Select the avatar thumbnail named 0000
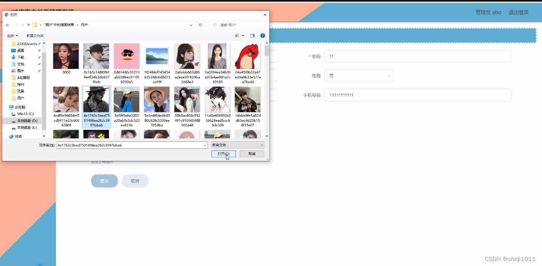This screenshot has height=266, width=542. click(66, 56)
